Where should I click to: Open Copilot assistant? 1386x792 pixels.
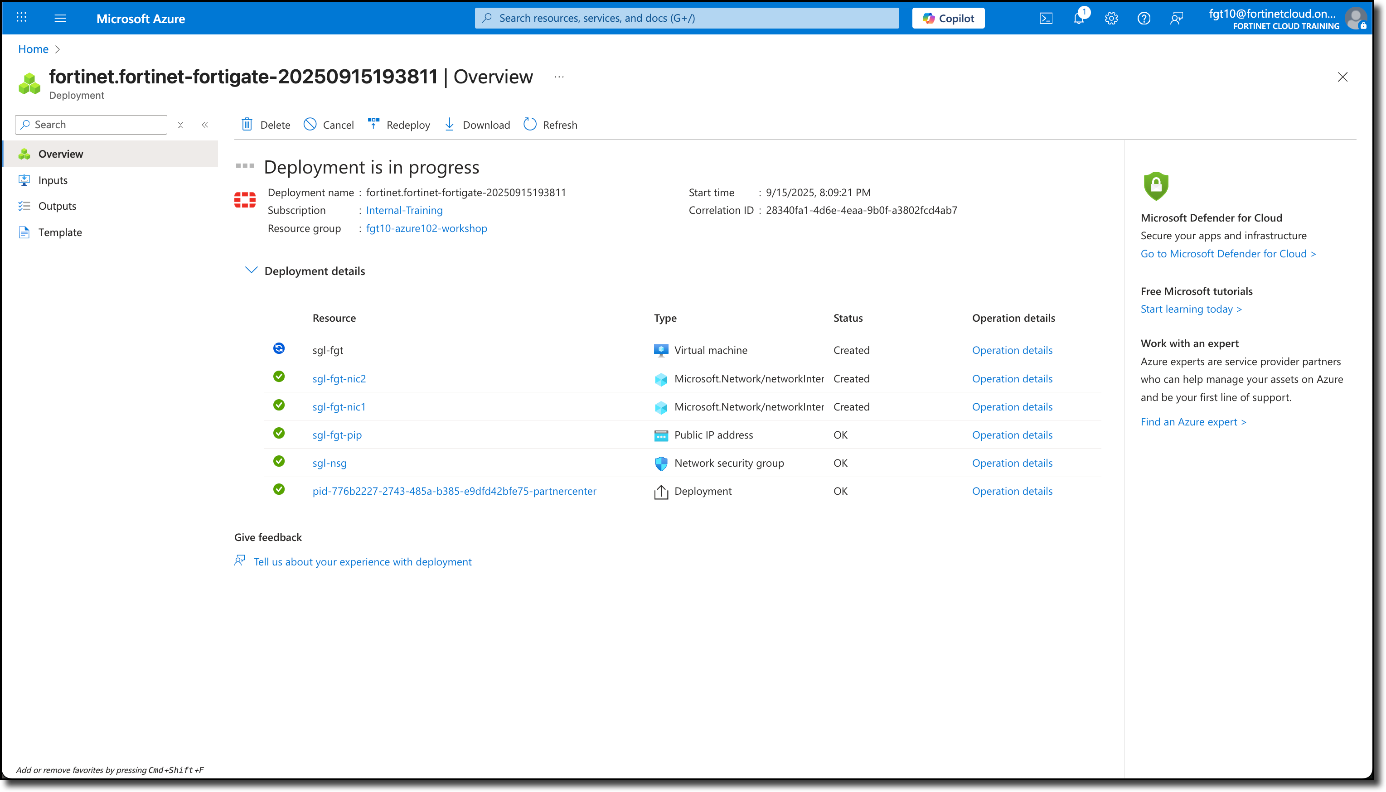point(948,18)
